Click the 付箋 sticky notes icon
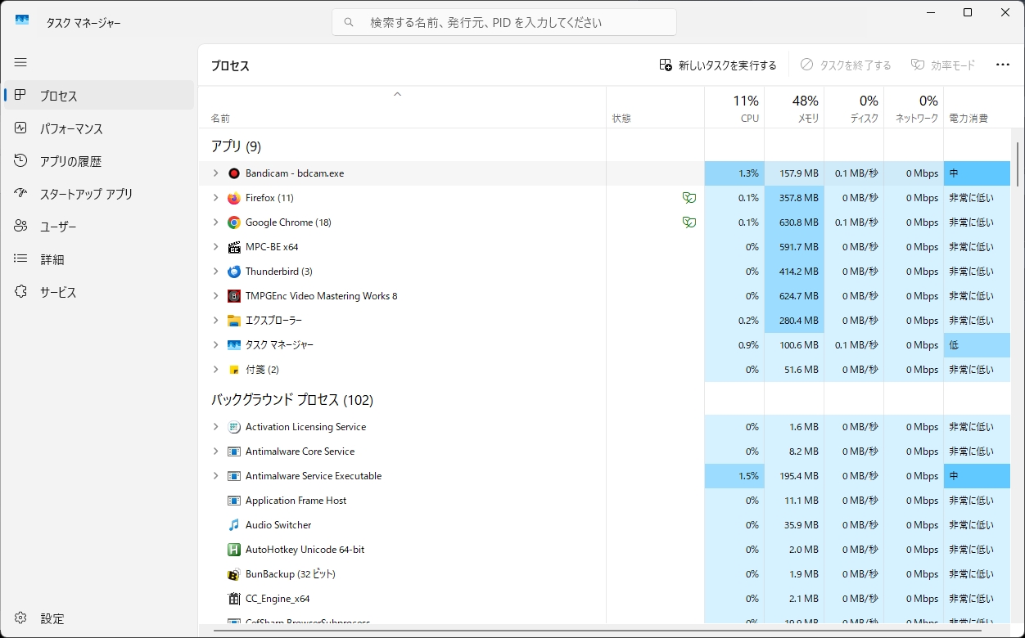The image size is (1025, 638). (233, 370)
